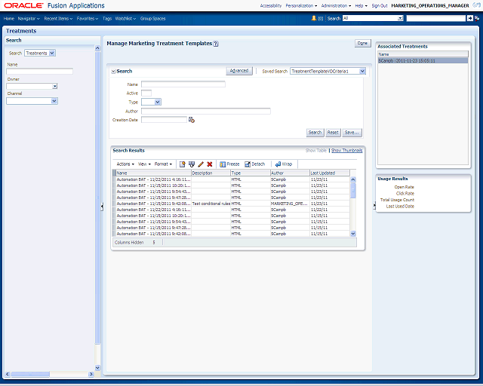Image resolution: width=483 pixels, height=386 pixels.
Task: Click the down arrow of the results table scrollbar
Action: pos(353,234)
